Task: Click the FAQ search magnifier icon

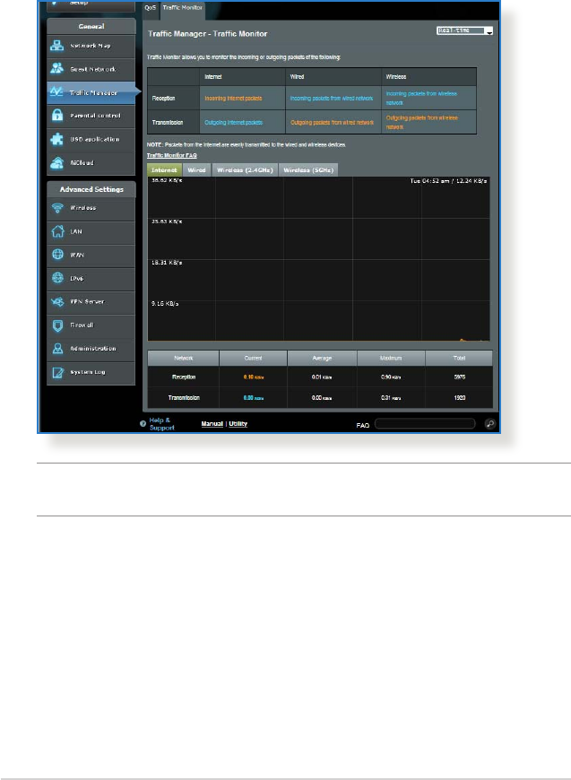Action: tap(490, 424)
